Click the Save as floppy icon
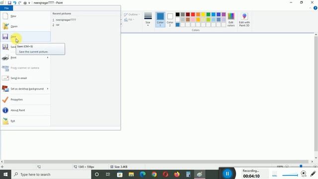 [5, 47]
